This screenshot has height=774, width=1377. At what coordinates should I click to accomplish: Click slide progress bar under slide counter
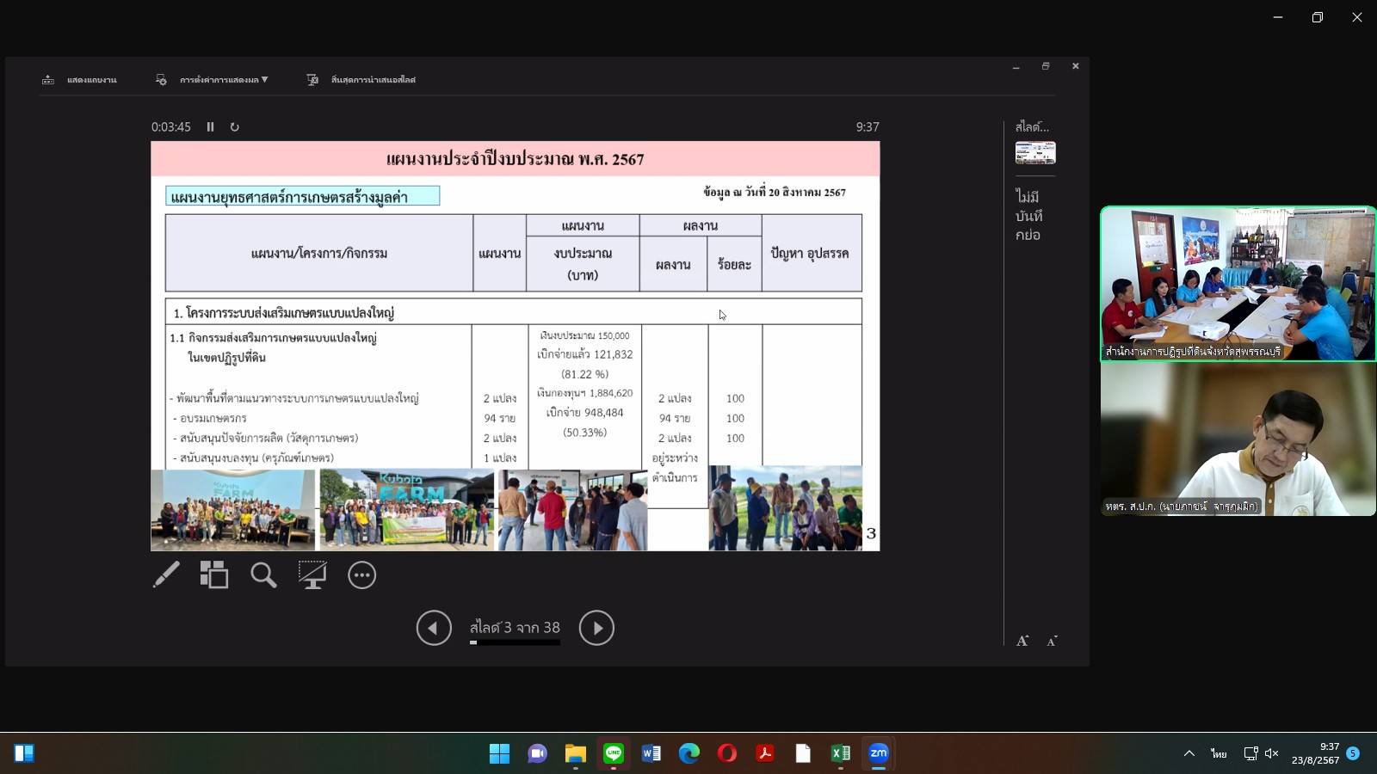515,642
